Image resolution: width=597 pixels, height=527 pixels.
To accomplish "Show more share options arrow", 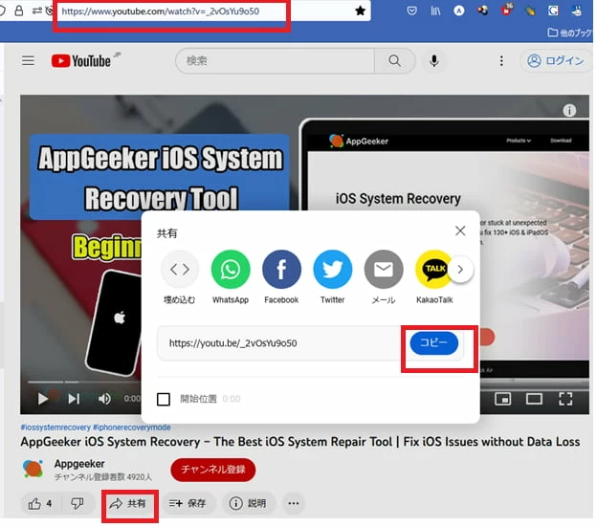I will point(460,270).
